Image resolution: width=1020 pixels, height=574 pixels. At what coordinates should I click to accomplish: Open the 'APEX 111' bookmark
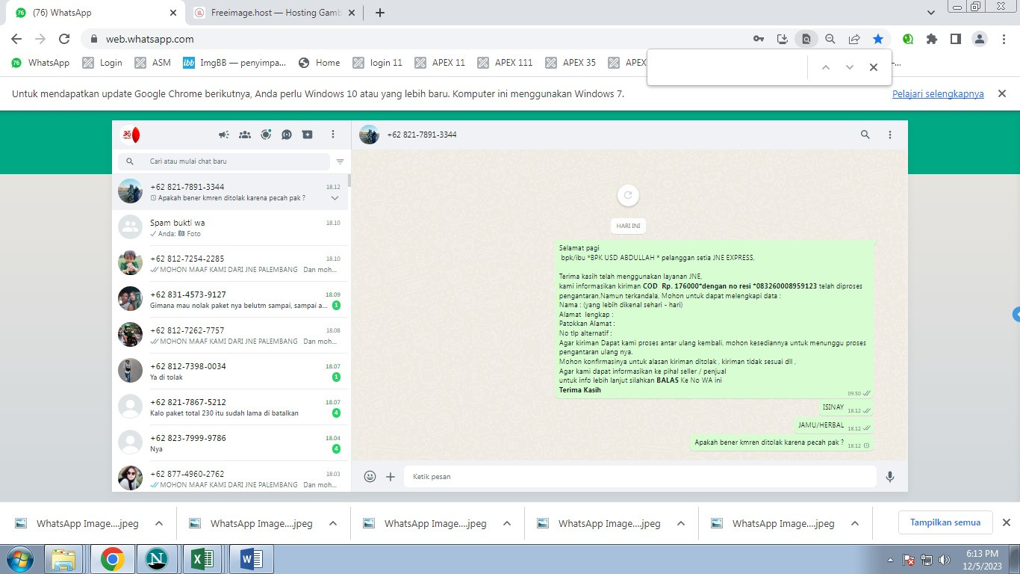pyautogui.click(x=505, y=63)
